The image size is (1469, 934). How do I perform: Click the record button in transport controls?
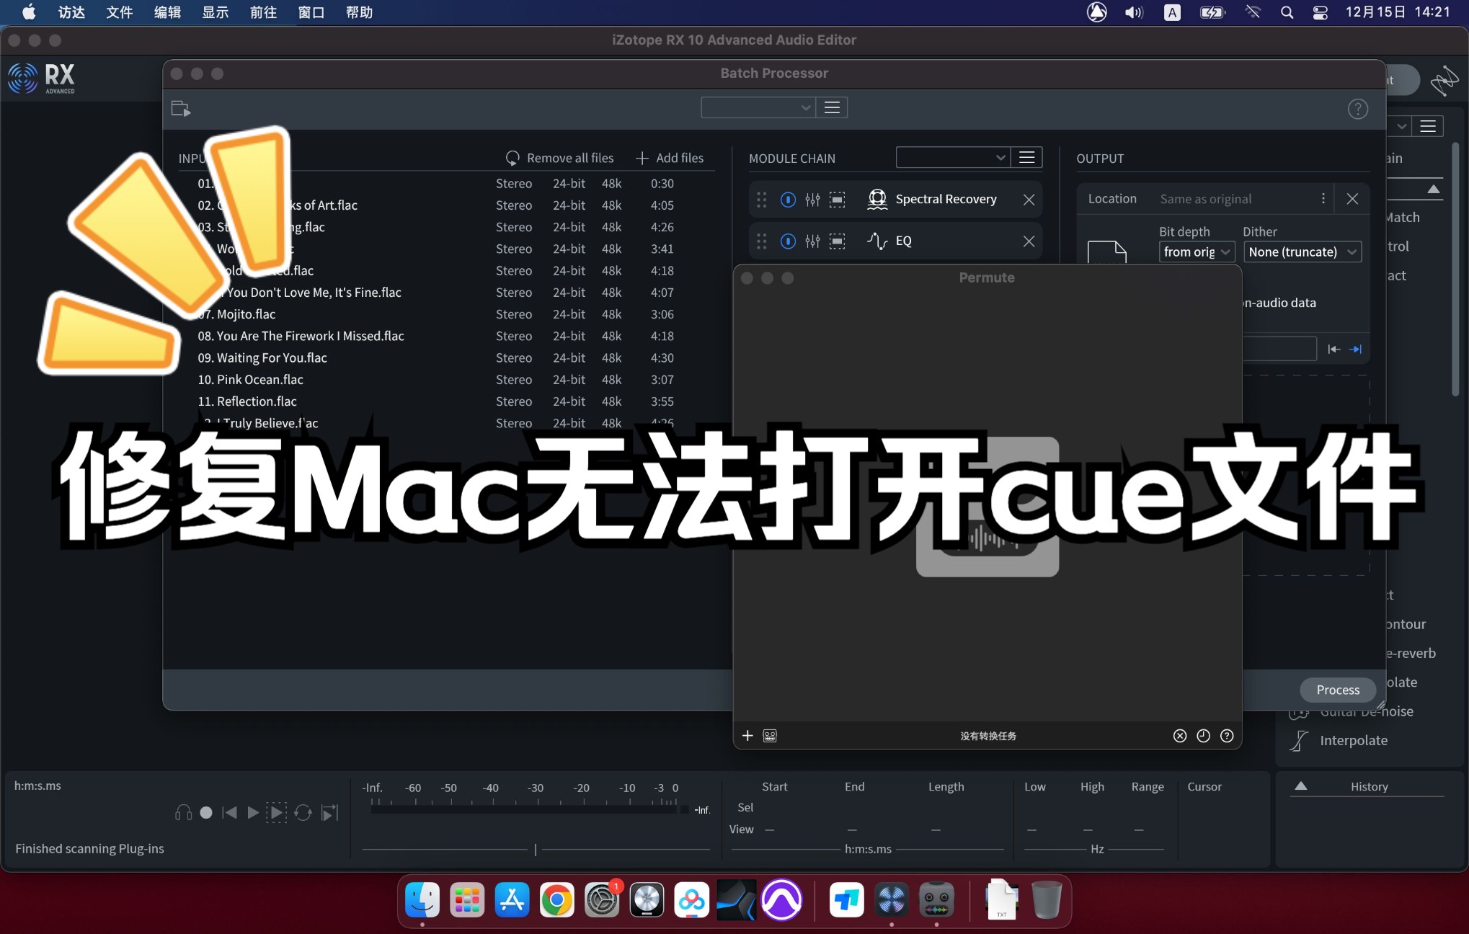click(x=205, y=813)
